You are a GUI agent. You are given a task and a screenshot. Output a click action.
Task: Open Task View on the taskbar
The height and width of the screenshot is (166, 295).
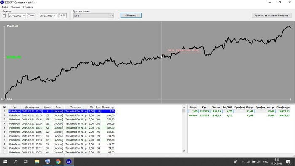[x=26, y=162]
